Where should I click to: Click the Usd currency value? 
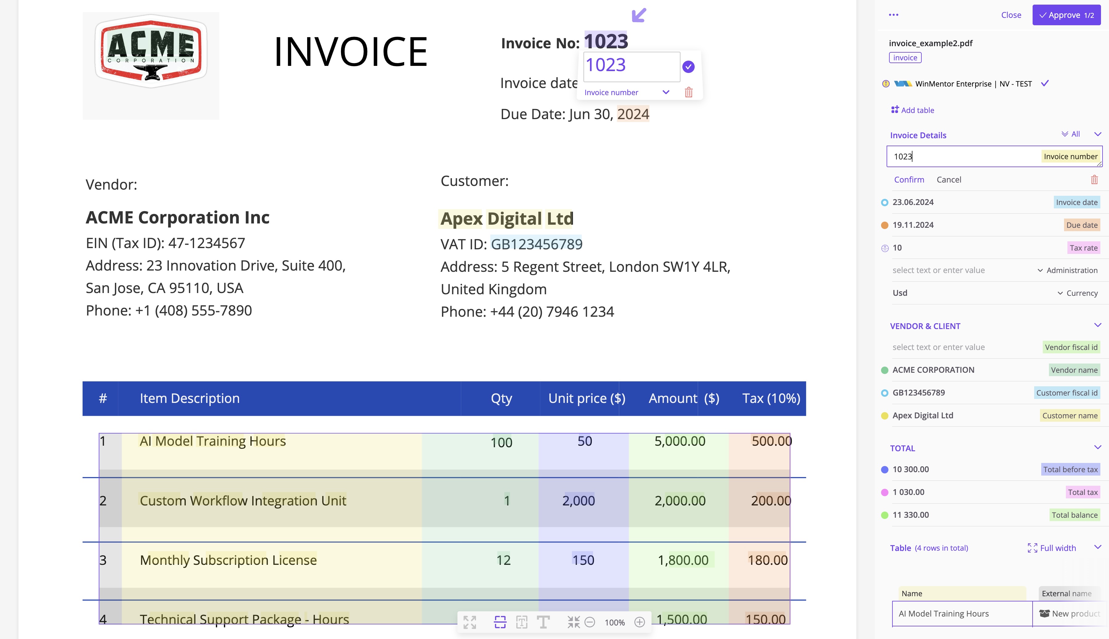(900, 293)
